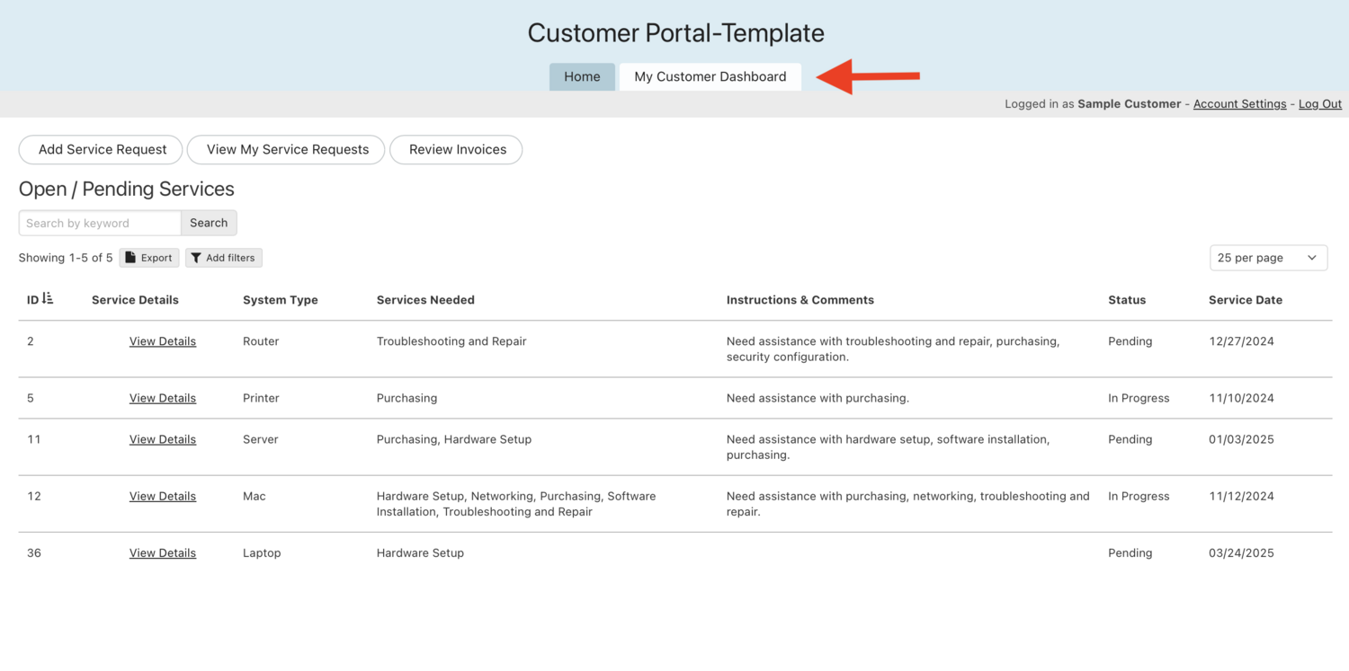1349x671 pixels.
Task: Click the chevron on the per-page selector
Action: click(x=1311, y=258)
